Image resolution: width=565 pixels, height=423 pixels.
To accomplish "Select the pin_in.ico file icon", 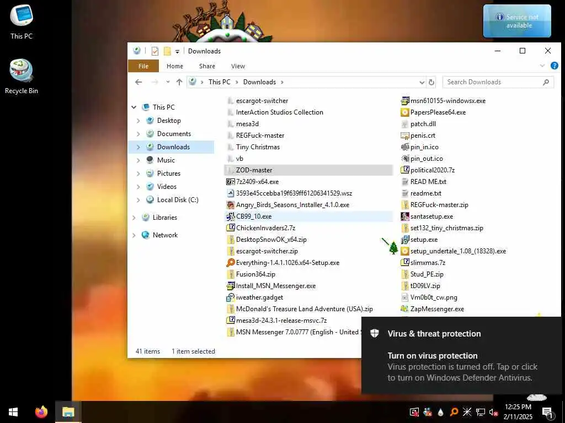I will pos(404,147).
